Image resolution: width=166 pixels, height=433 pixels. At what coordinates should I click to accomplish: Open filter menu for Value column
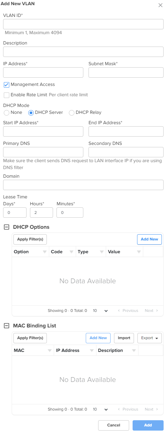coord(138,252)
